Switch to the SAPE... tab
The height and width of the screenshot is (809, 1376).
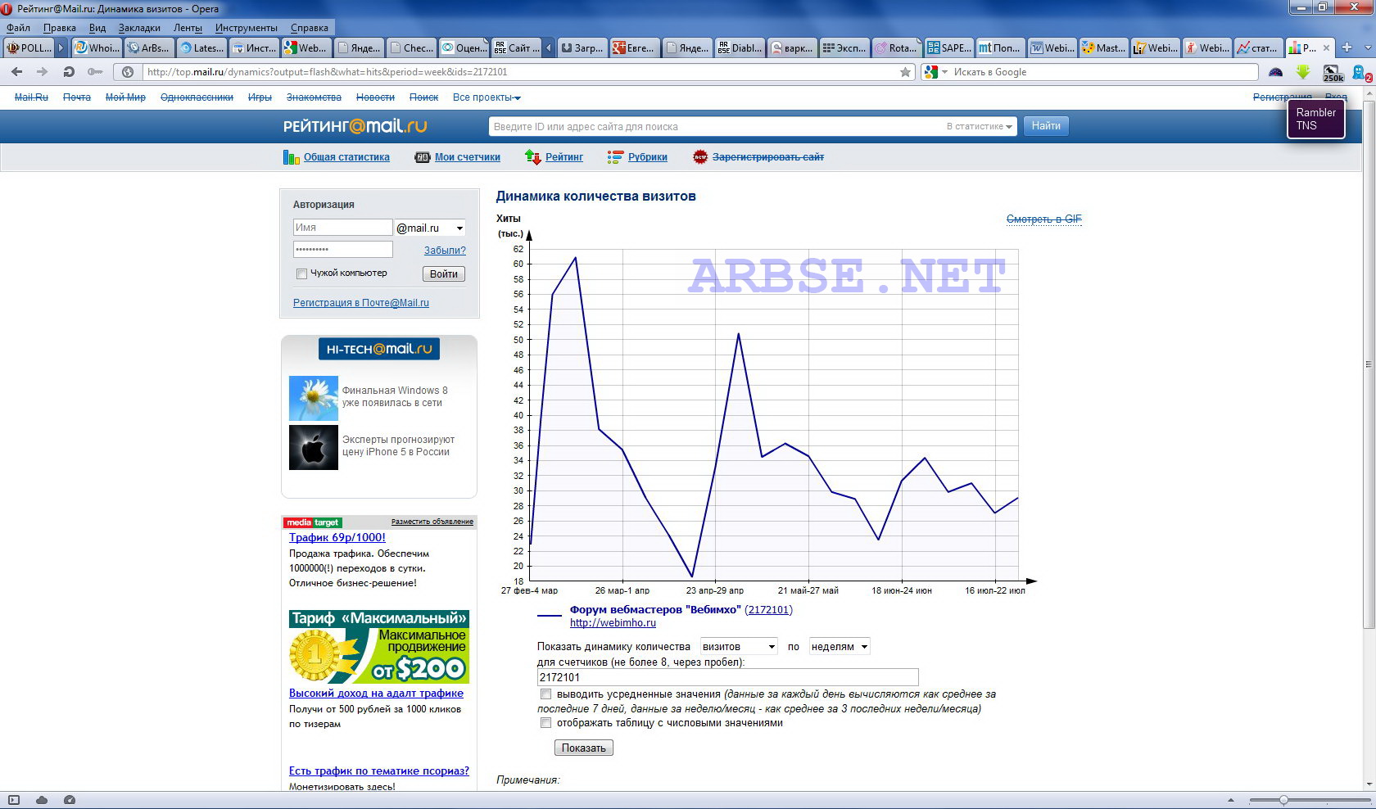click(948, 47)
